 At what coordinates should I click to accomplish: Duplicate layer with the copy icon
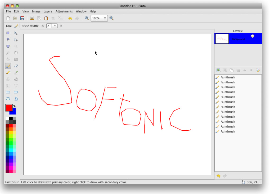232,70
